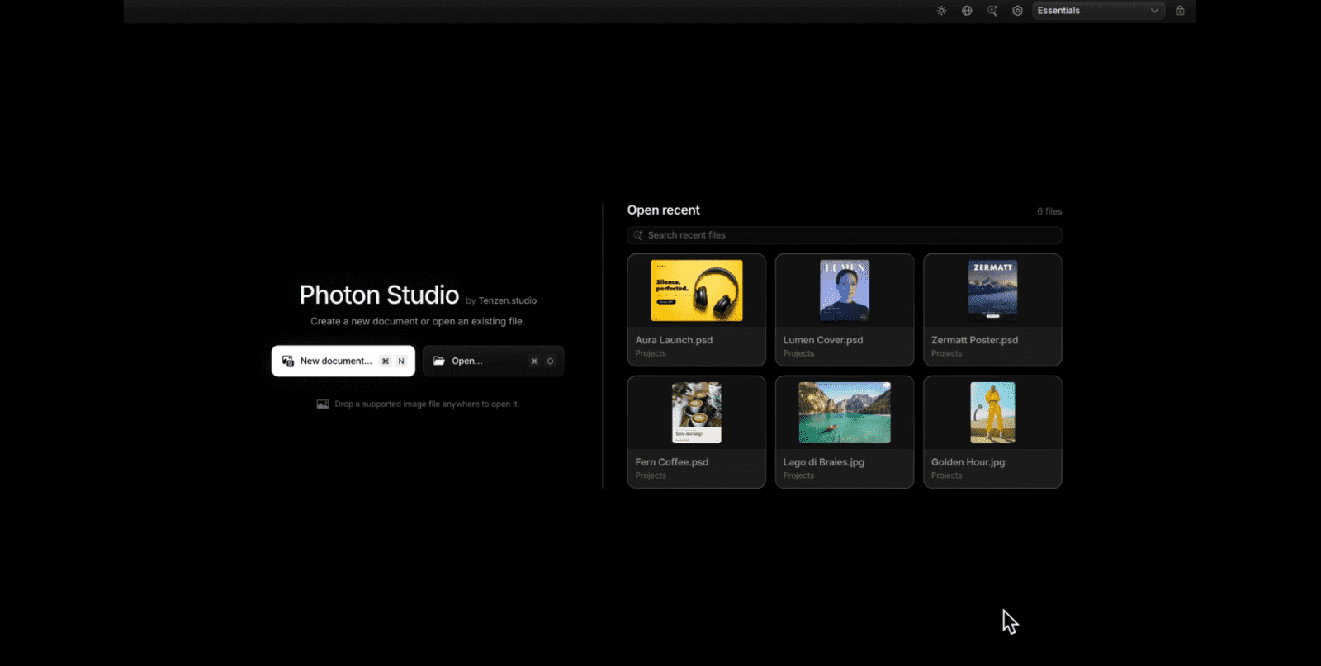Screen dimensions: 1321x666
Task: Click the new document icon on button
Action: click(288, 361)
